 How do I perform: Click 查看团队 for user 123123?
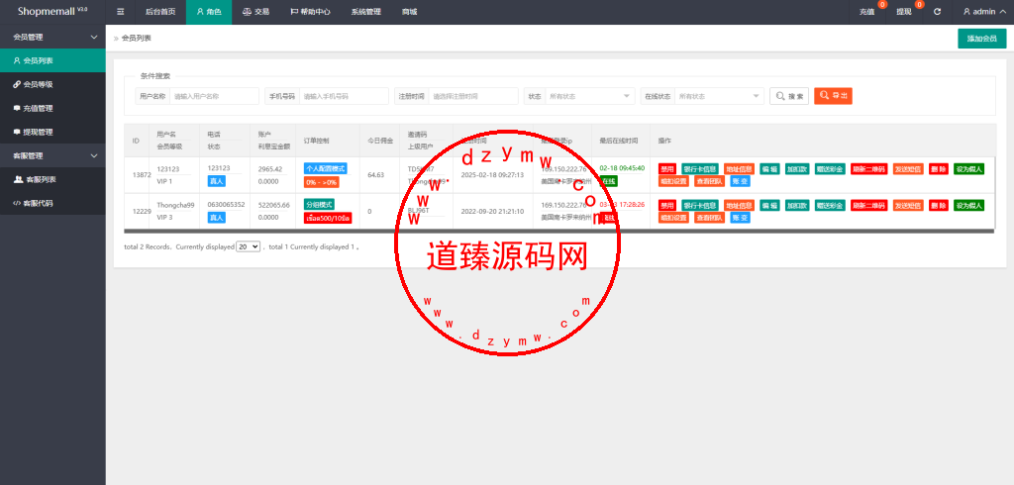point(710,181)
